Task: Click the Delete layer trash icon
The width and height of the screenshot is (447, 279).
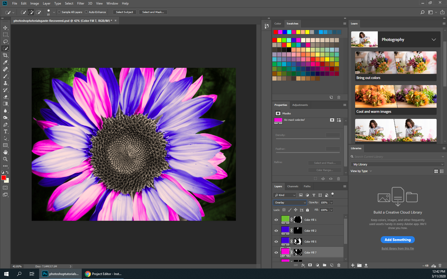Action: [x=339, y=265]
